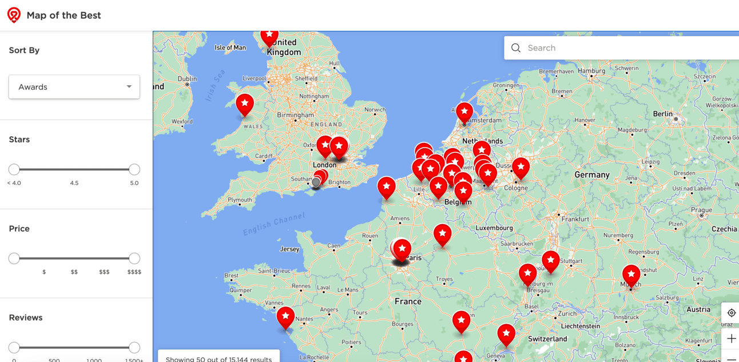Viewport: 739px width, 362px height.
Task: Click the gray marker near Southampton
Action: (316, 182)
